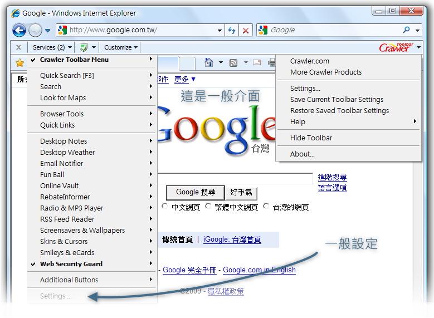Open the Services (2) toolbar button

click(52, 47)
